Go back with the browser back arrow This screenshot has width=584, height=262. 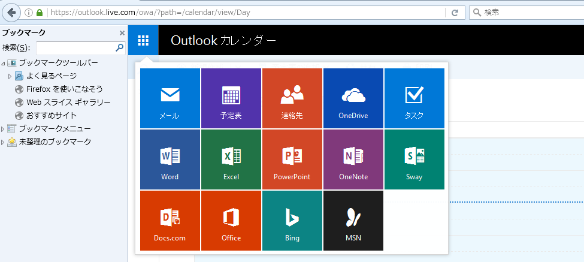(11, 13)
